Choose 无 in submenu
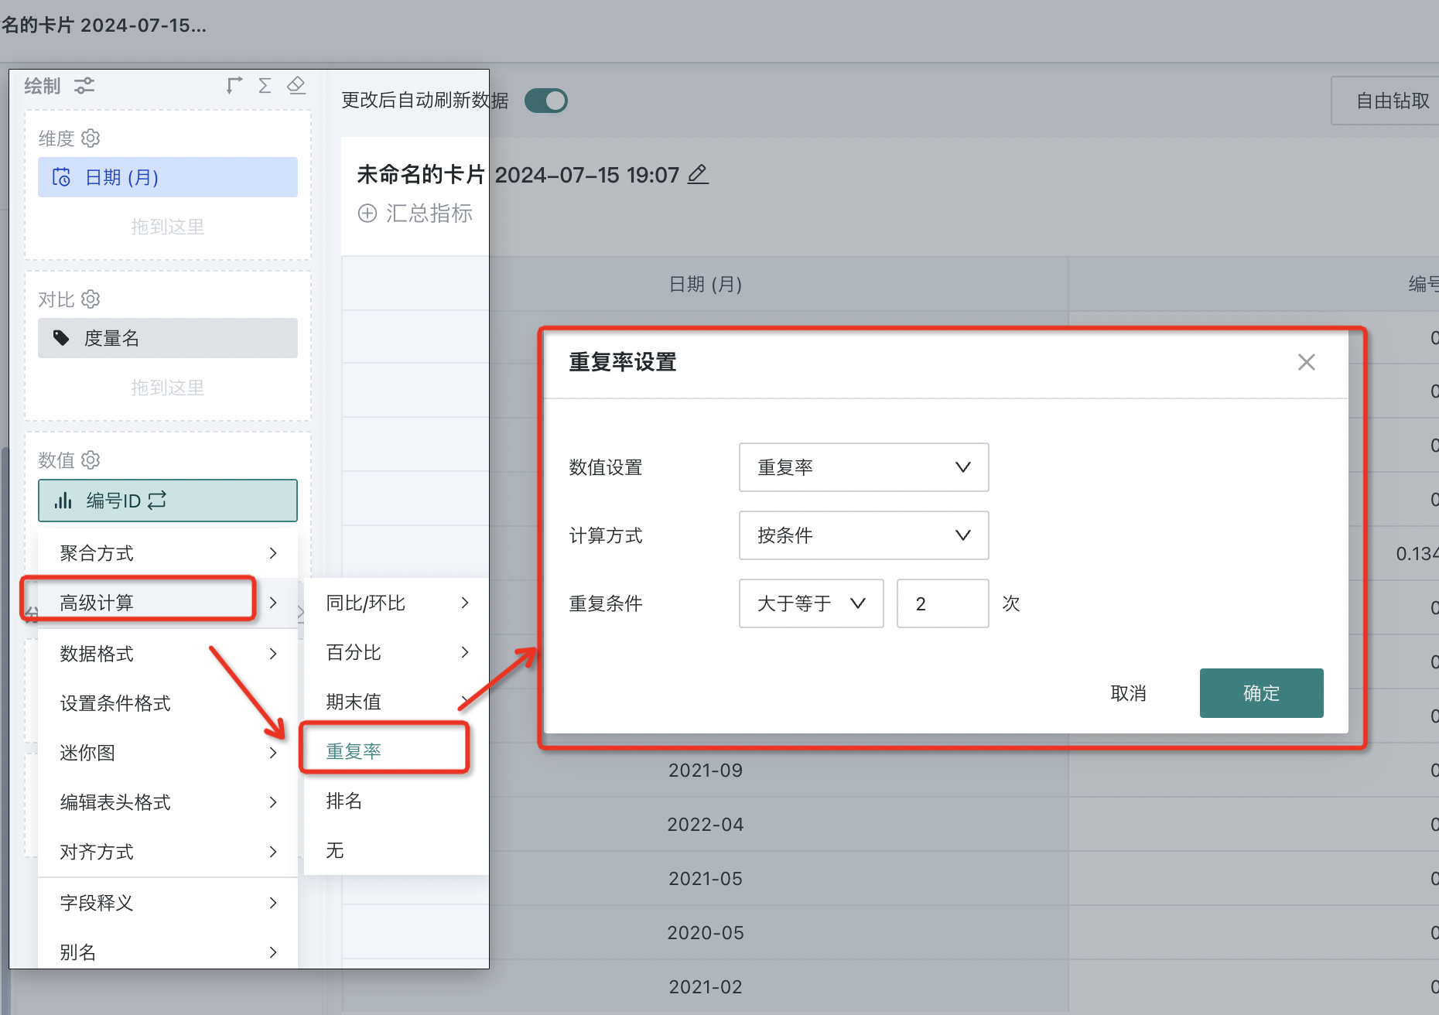The height and width of the screenshot is (1015, 1439). coord(396,850)
